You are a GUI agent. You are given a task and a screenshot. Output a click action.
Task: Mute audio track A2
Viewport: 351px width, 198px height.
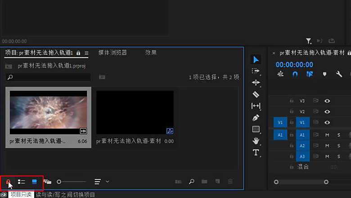point(327,146)
